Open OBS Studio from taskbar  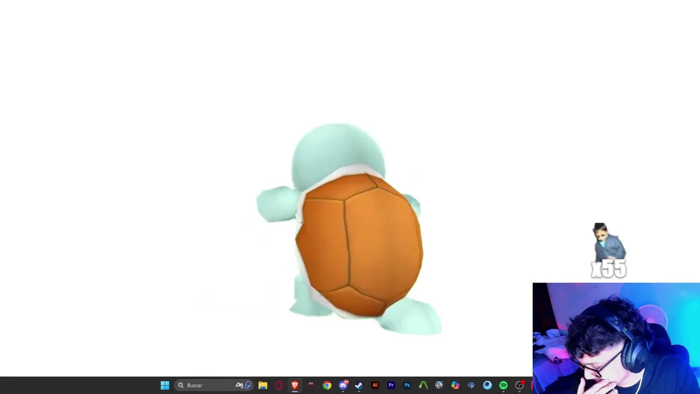click(x=520, y=385)
